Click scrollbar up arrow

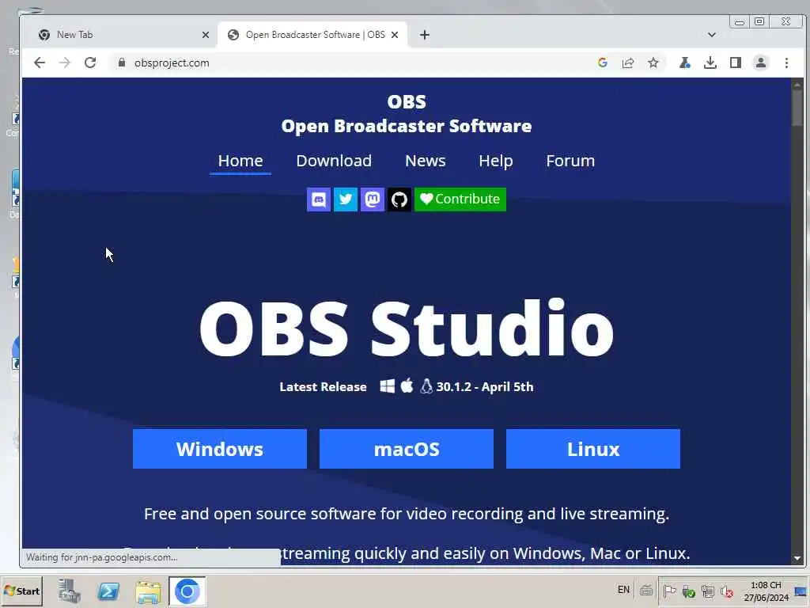coord(797,84)
